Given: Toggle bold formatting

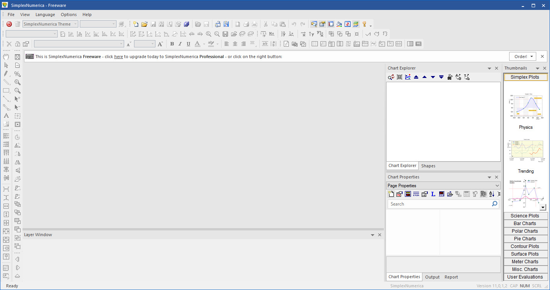Looking at the screenshot, I should tap(172, 44).
